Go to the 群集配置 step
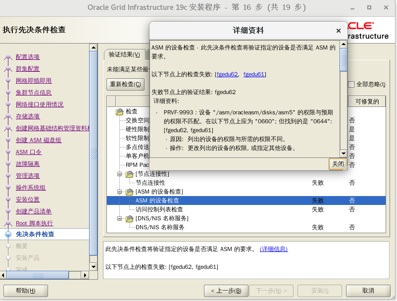 pos(28,69)
